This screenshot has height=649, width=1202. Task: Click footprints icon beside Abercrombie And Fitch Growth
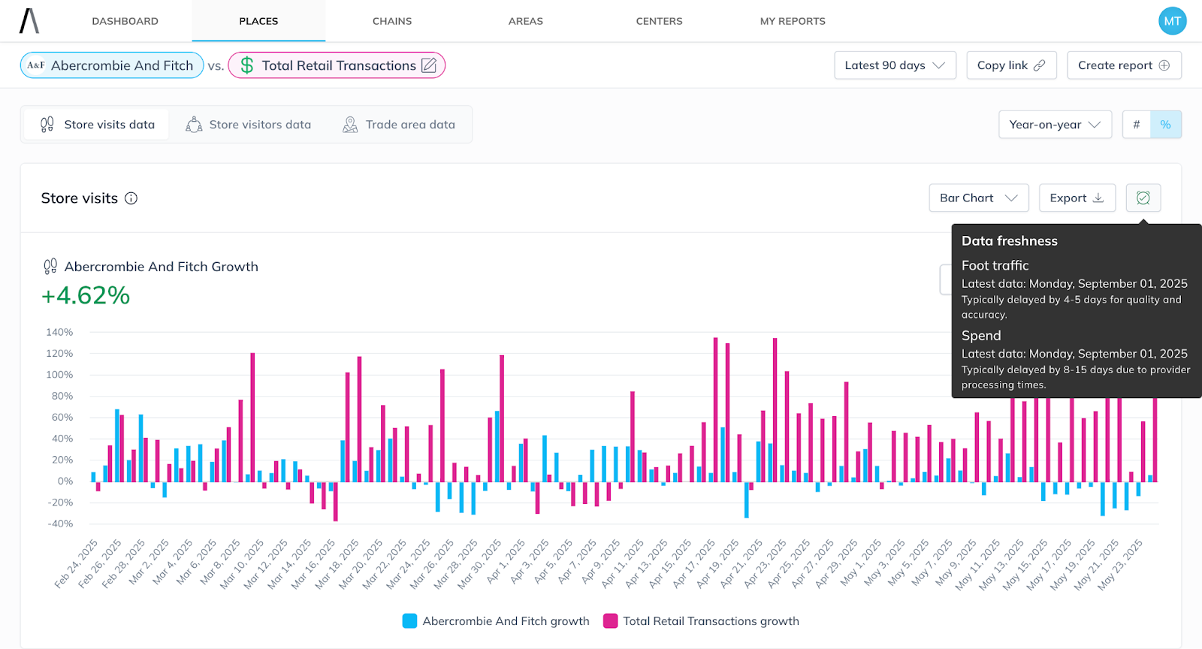tap(50, 267)
